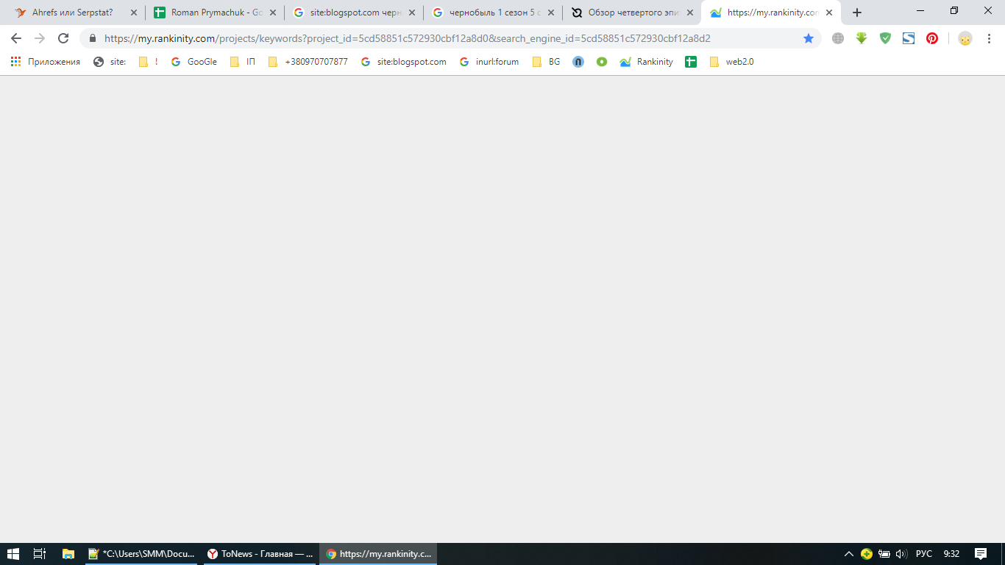Bookmark this page with the star icon
Image resolution: width=1005 pixels, height=565 pixels.
click(x=809, y=38)
